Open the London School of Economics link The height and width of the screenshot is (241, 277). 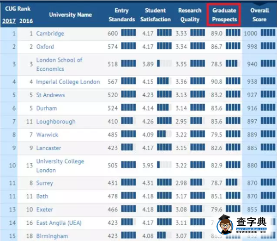pos(59,64)
